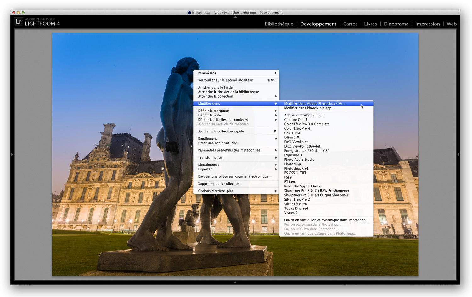Choose PhotoNinja from the editor list
This screenshot has height=297, width=472.
click(x=326, y=164)
